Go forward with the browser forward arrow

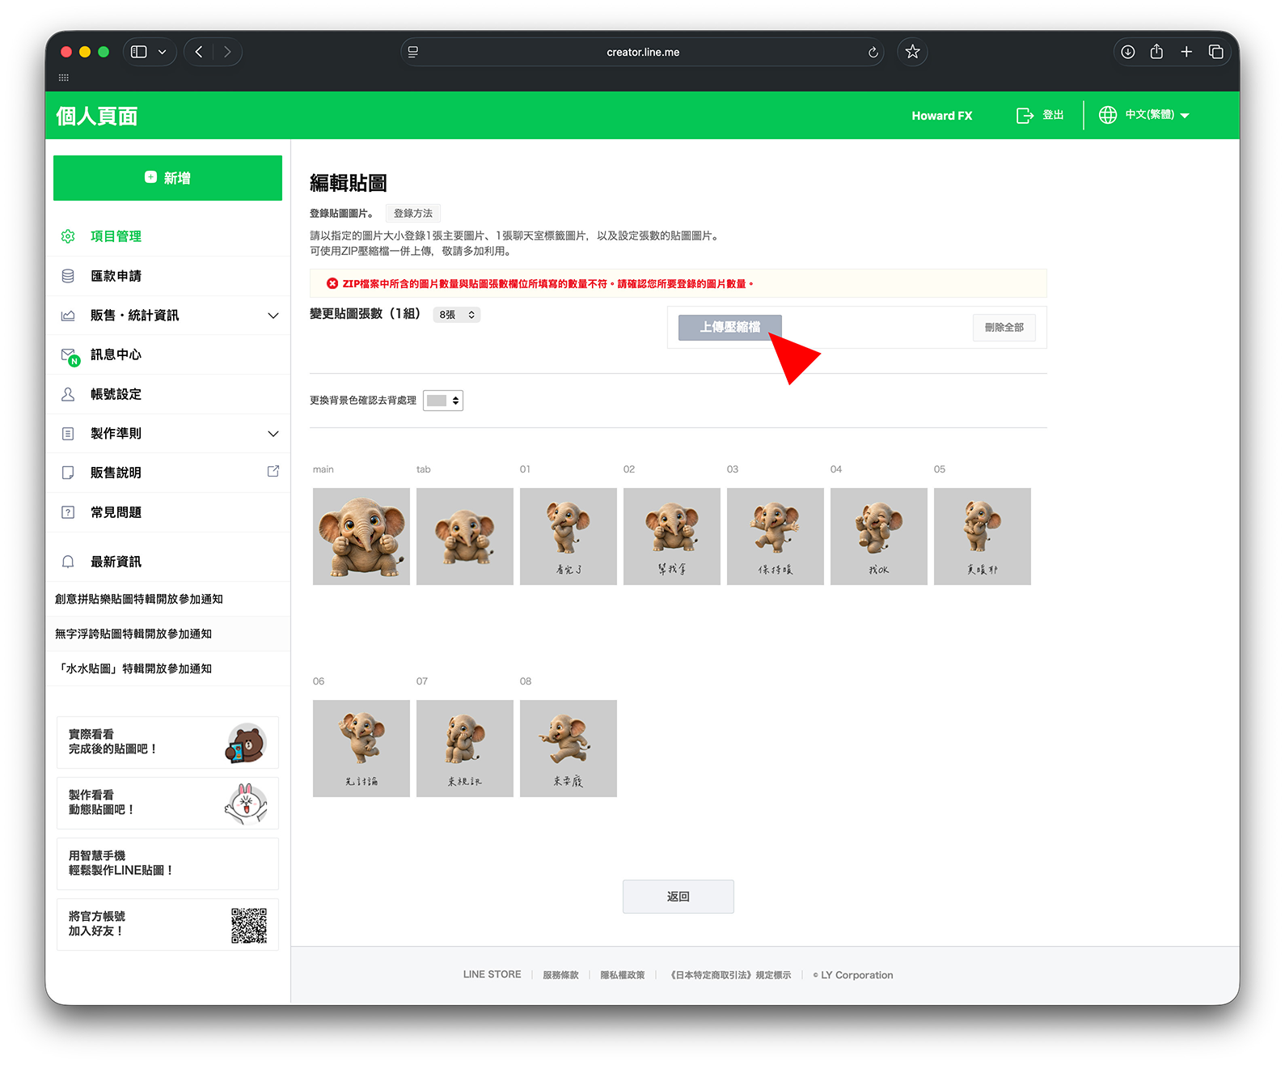(x=227, y=52)
